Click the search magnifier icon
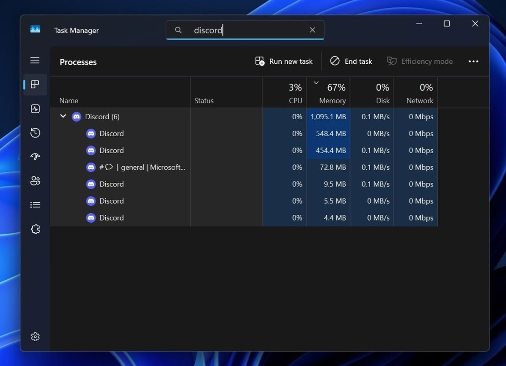The height and width of the screenshot is (366, 506). tap(178, 30)
